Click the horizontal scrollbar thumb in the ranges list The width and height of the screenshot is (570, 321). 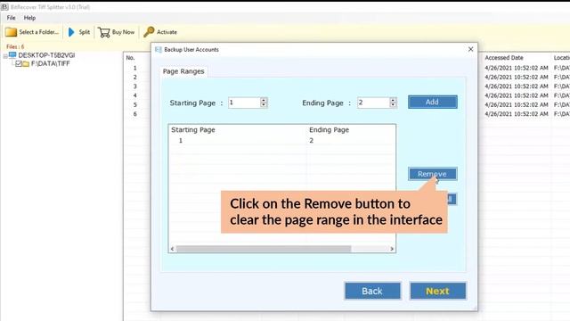point(264,249)
